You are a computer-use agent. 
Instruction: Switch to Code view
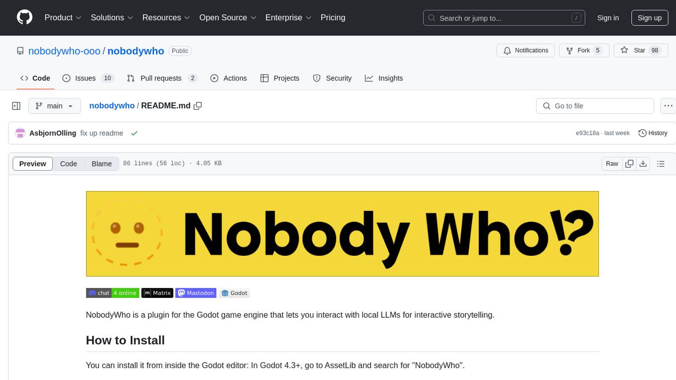[69, 164]
